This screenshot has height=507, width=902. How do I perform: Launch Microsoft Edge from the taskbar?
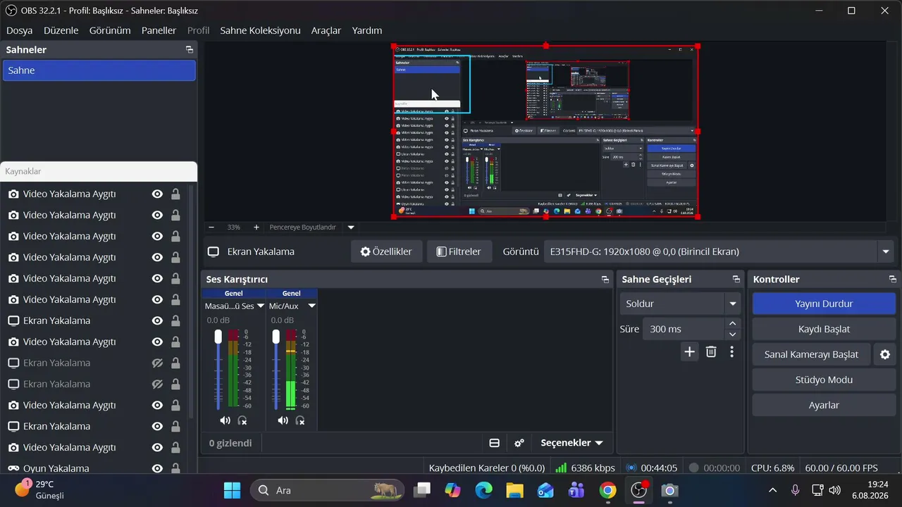click(x=483, y=490)
